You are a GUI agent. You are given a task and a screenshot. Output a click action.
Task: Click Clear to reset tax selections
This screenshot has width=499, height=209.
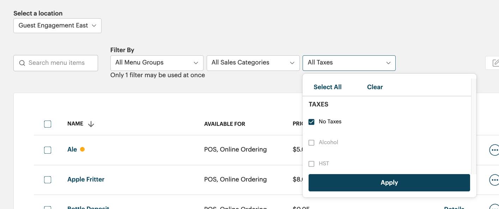(375, 87)
